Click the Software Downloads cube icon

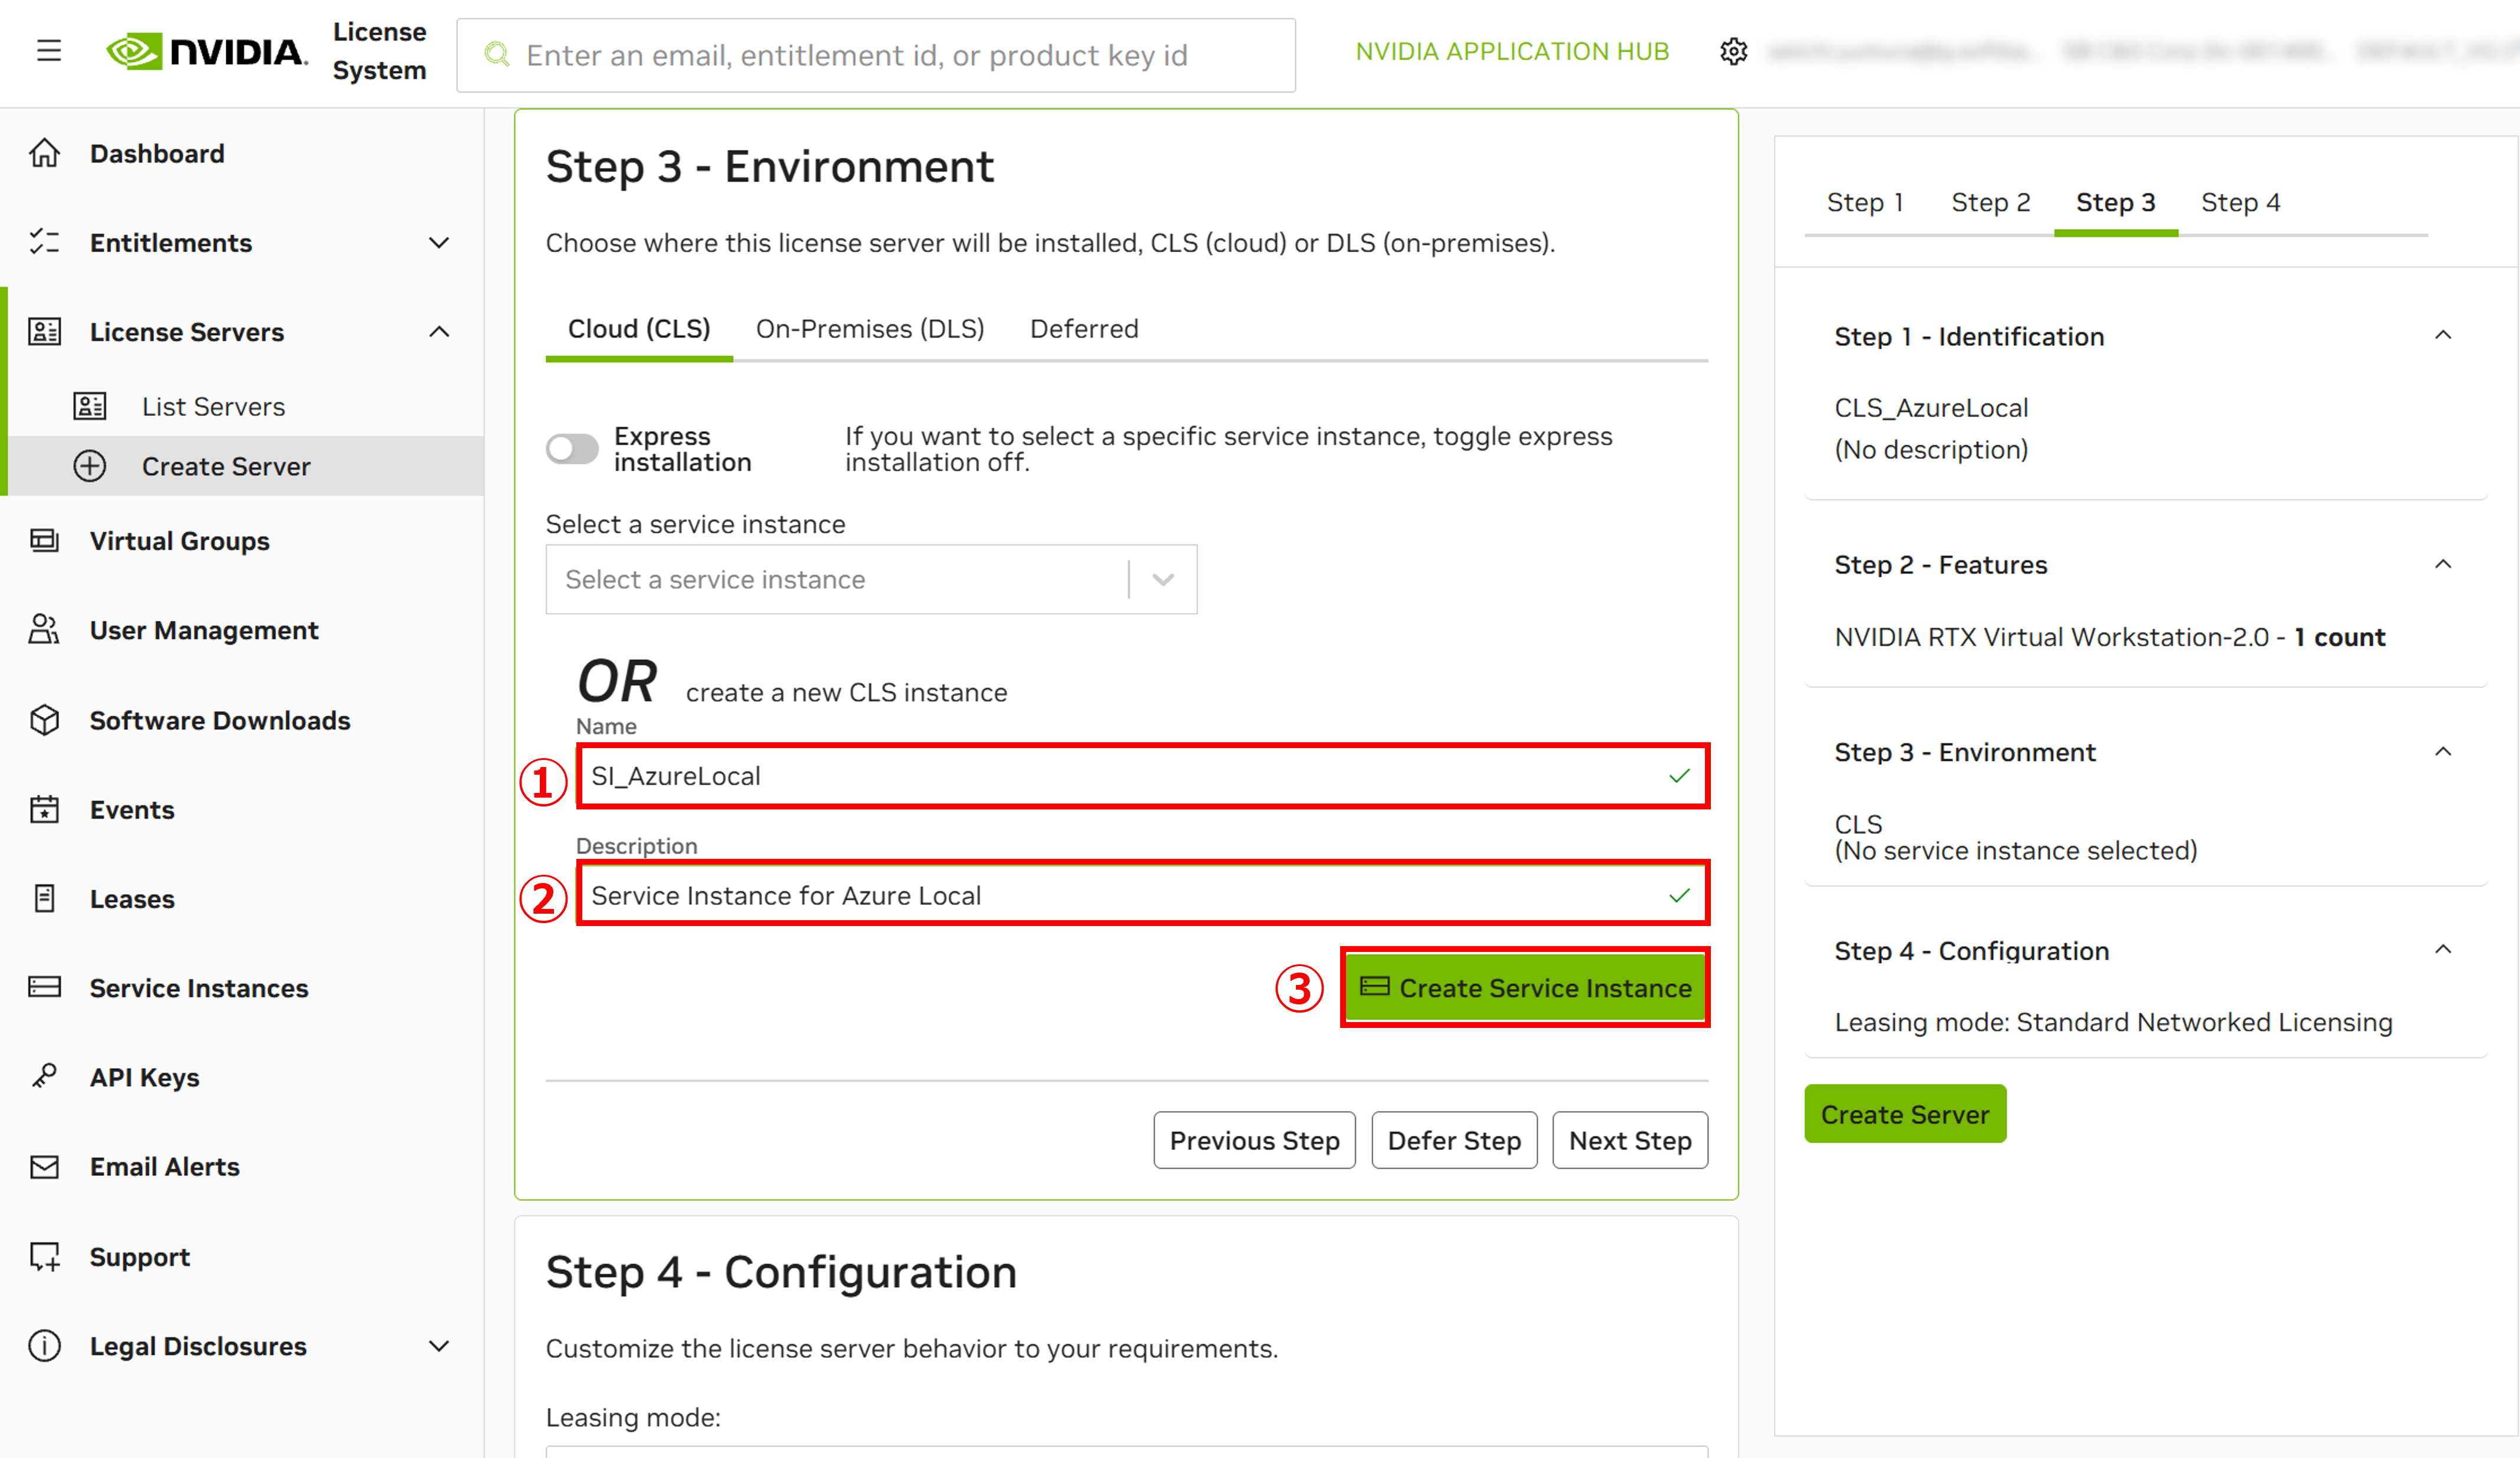45,719
